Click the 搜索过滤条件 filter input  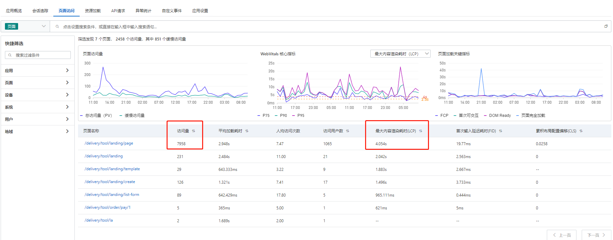click(x=38, y=55)
